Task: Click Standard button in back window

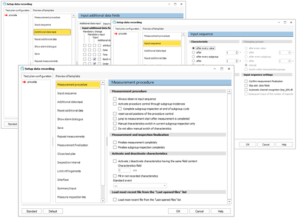Action: click(11, 124)
